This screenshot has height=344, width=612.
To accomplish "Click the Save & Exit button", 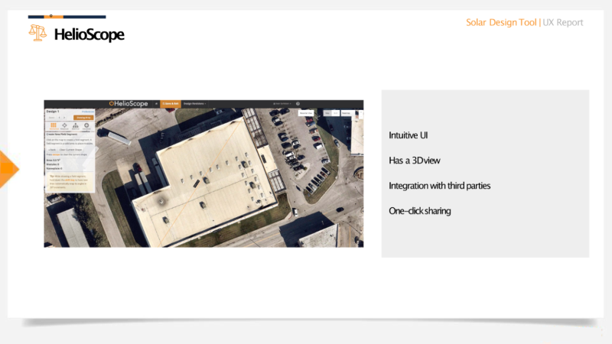I will tap(171, 104).
